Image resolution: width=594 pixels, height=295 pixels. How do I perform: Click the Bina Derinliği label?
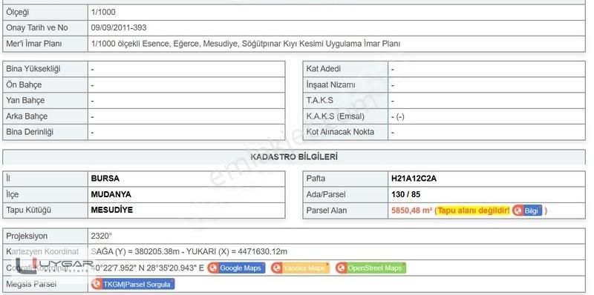point(30,132)
